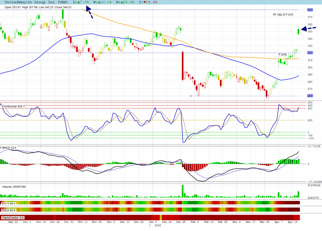322x231 pixels.
Task: Click the dashed arrow pointing at the latest candle
Action: click(x=308, y=29)
